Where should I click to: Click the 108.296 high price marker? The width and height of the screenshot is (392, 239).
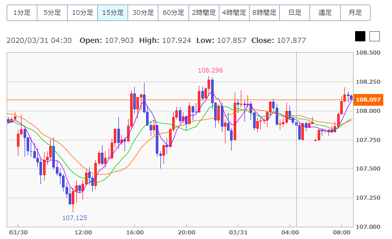pyautogui.click(x=210, y=70)
